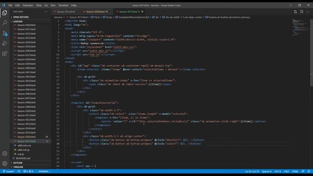The width and height of the screenshot is (313, 176).
Task: Open lesson-040.html in the file tree
Action: tap(26, 68)
